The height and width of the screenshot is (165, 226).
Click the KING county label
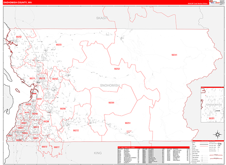coord(98,153)
